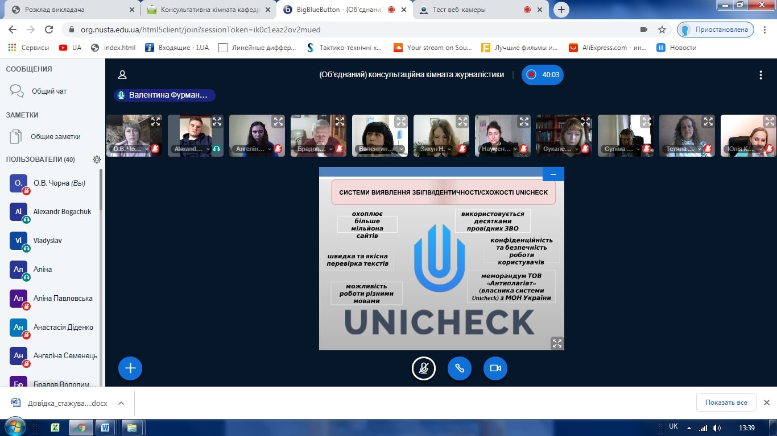Viewport: 777px width, 436px height.
Task: Select user Vladyslav in users list
Action: (x=52, y=241)
